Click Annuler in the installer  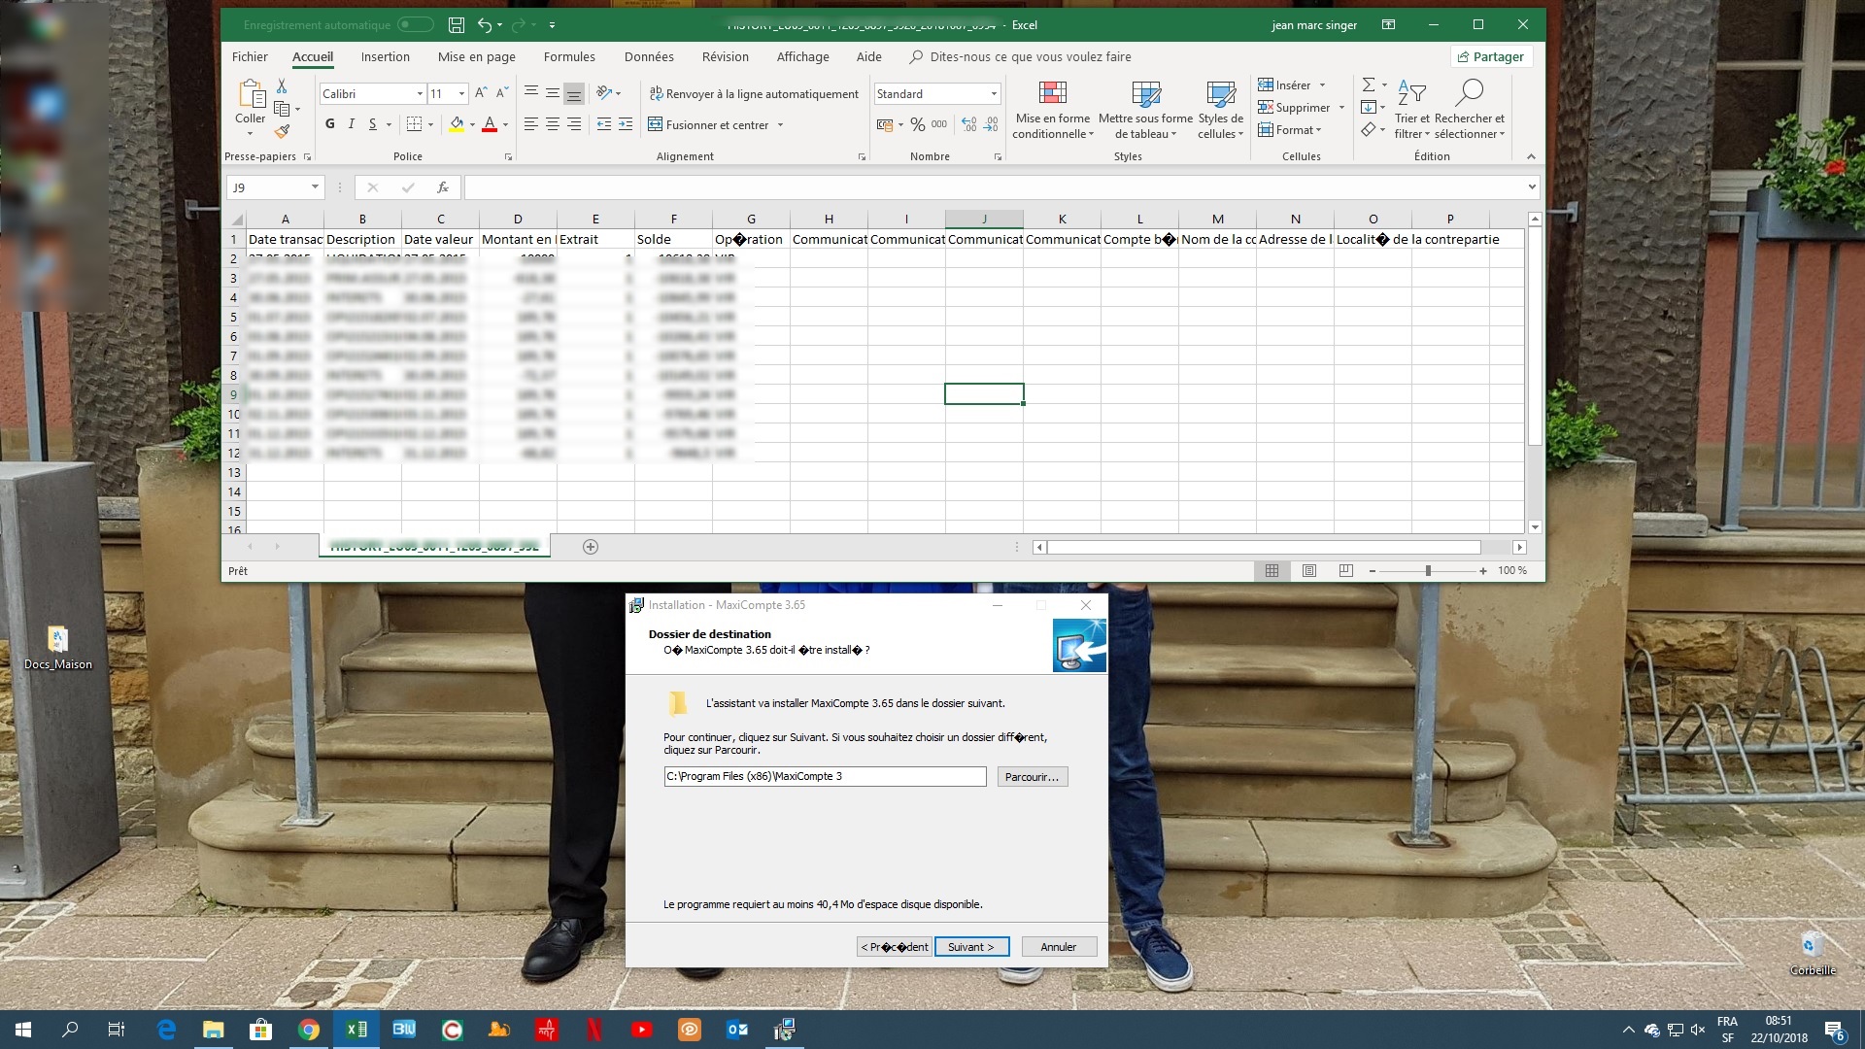tap(1059, 947)
